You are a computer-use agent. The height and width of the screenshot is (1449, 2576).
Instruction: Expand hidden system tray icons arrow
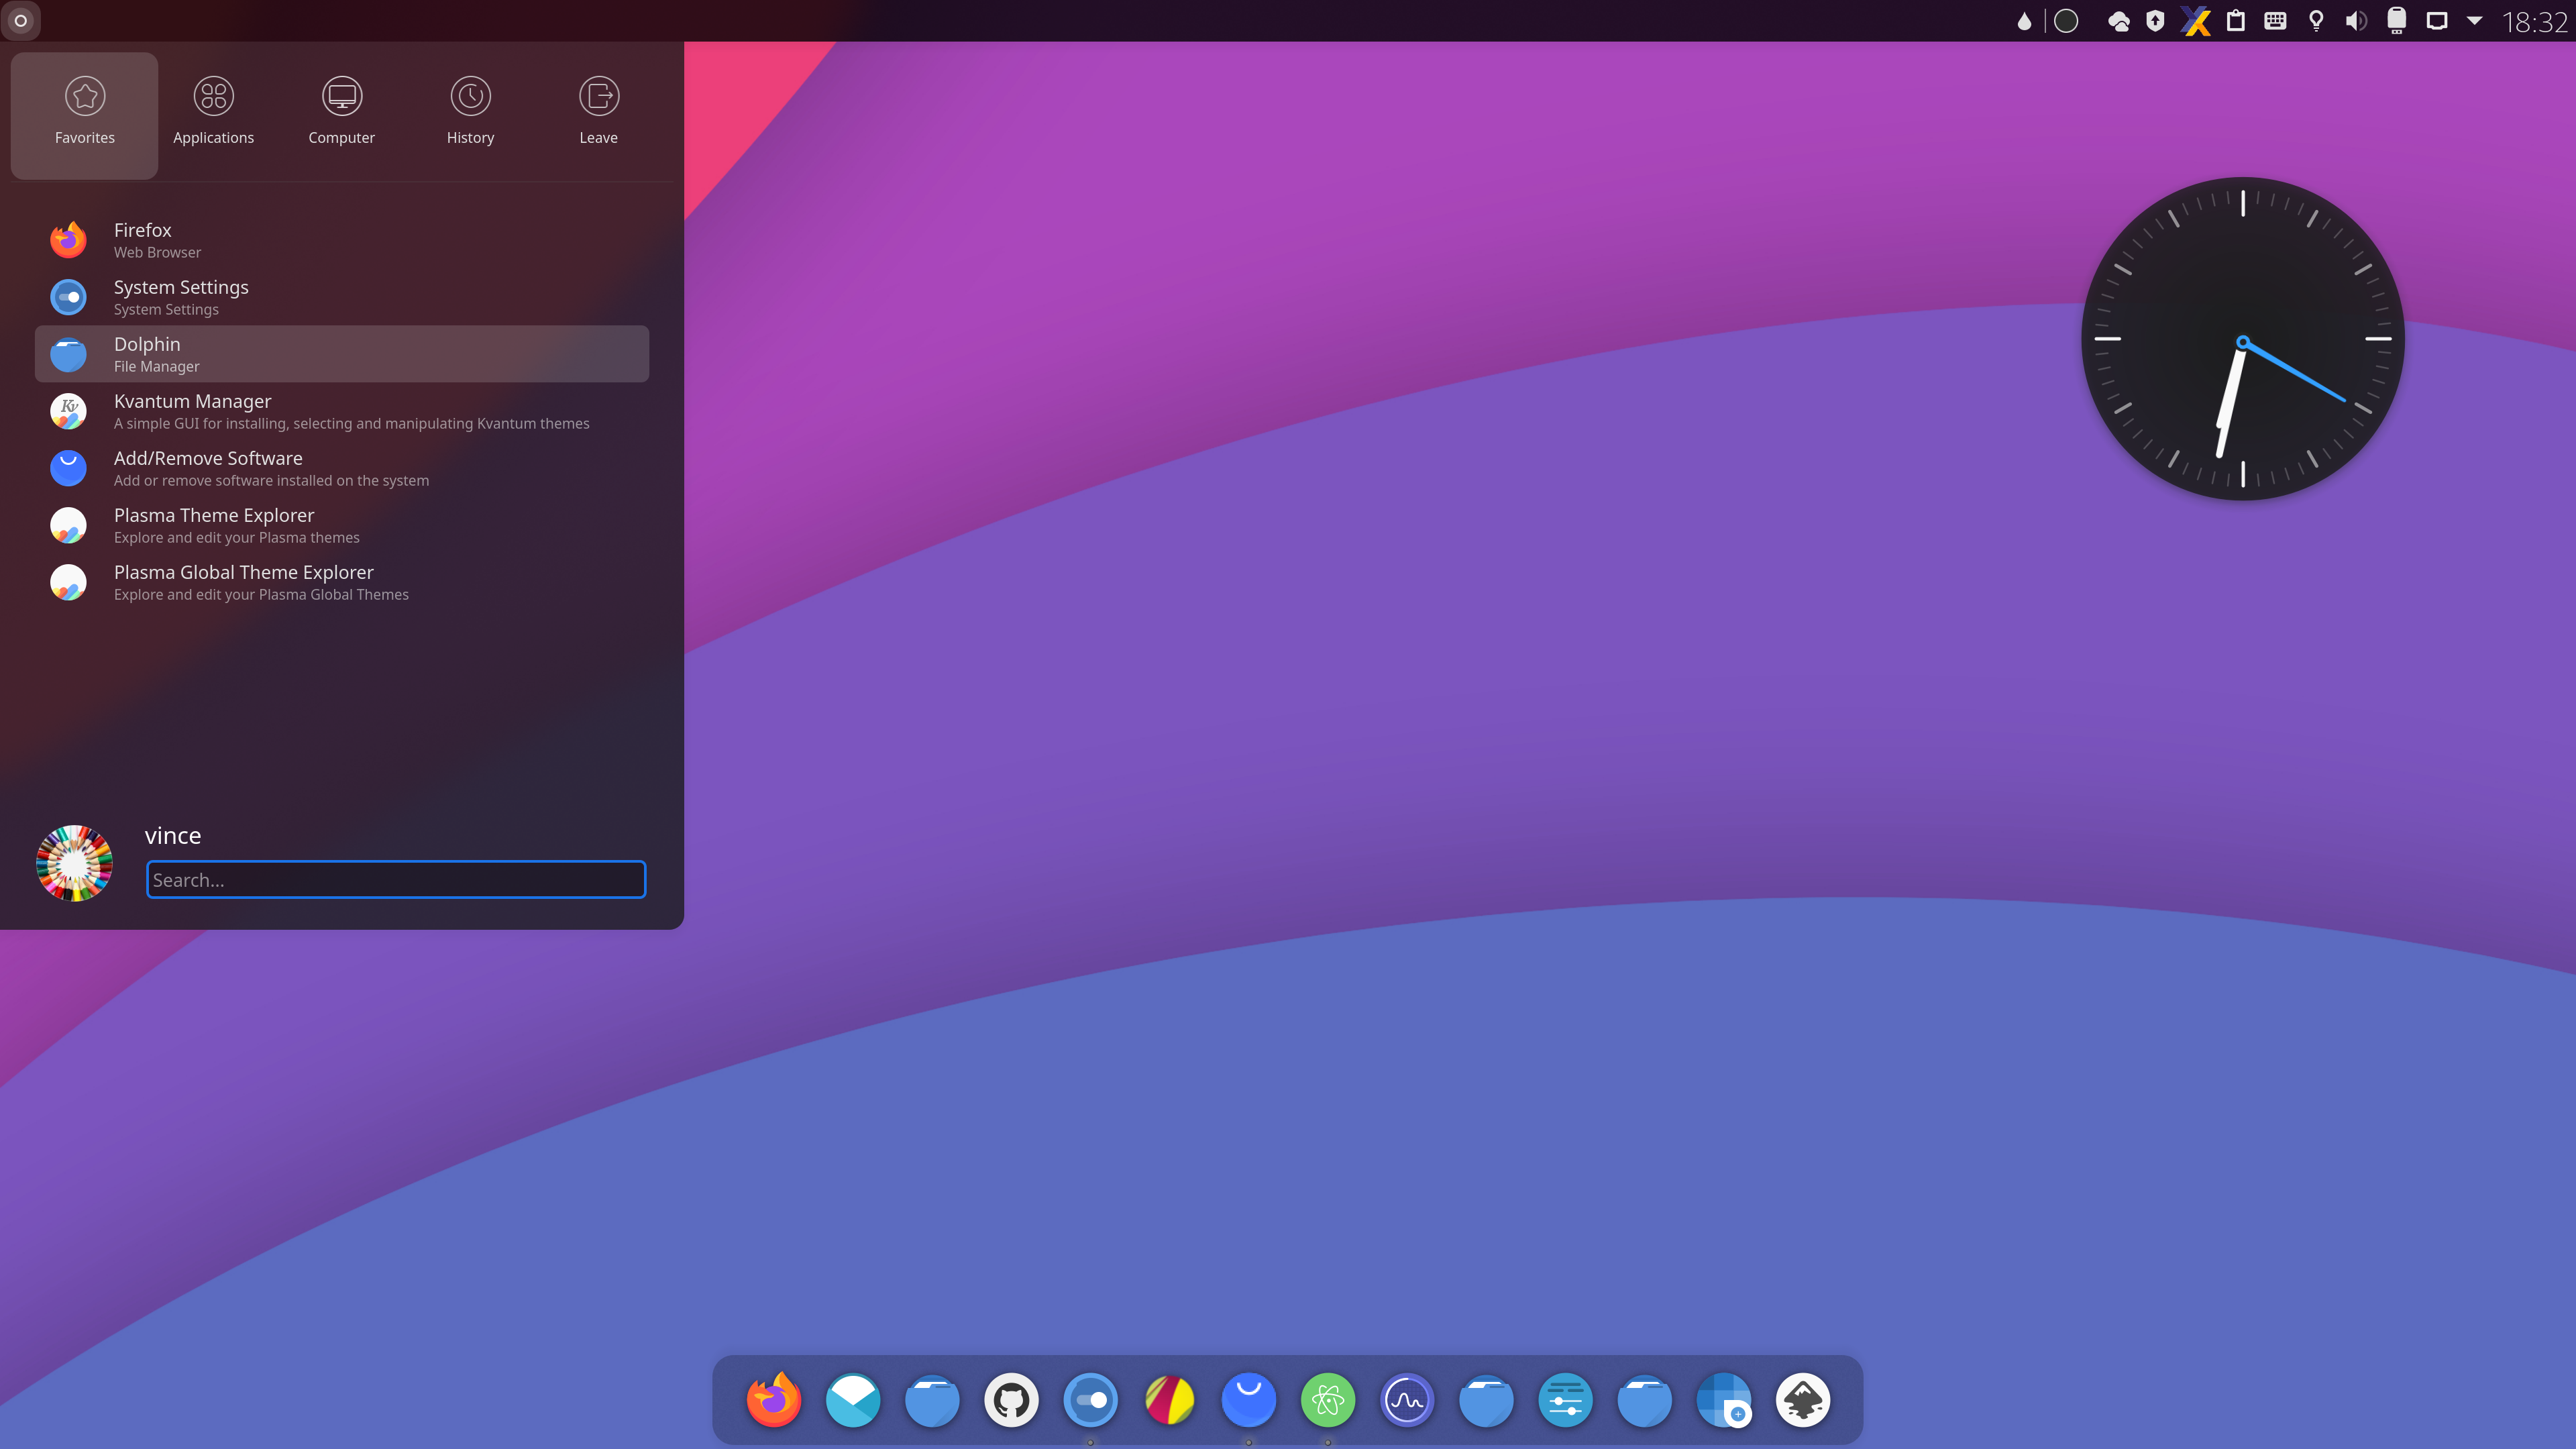click(x=2474, y=21)
